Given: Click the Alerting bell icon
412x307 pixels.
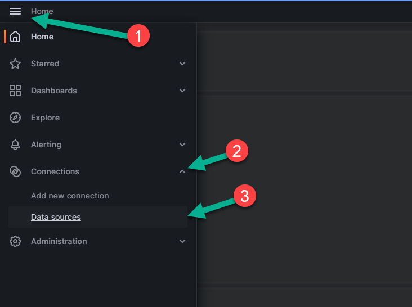Looking at the screenshot, I should (15, 145).
